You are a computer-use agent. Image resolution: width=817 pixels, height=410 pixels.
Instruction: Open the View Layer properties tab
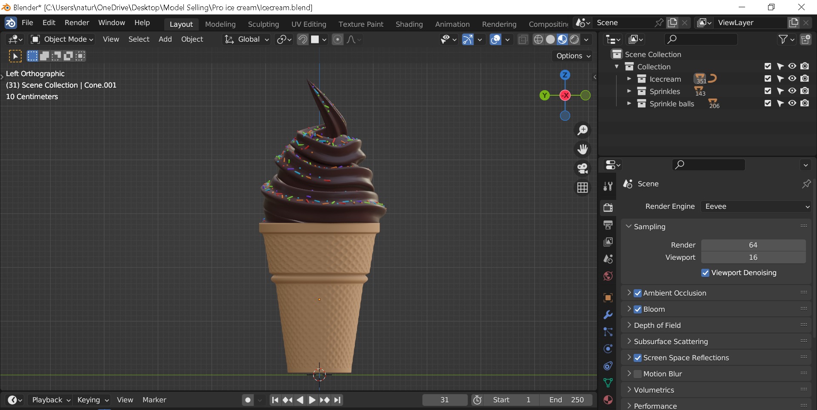608,242
